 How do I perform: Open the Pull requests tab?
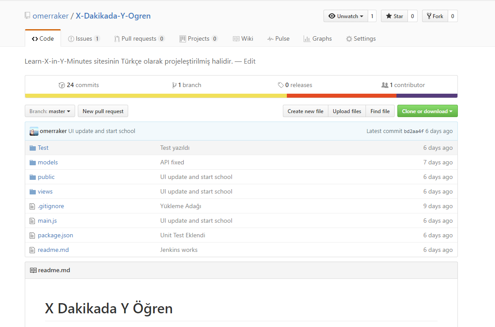(x=139, y=38)
